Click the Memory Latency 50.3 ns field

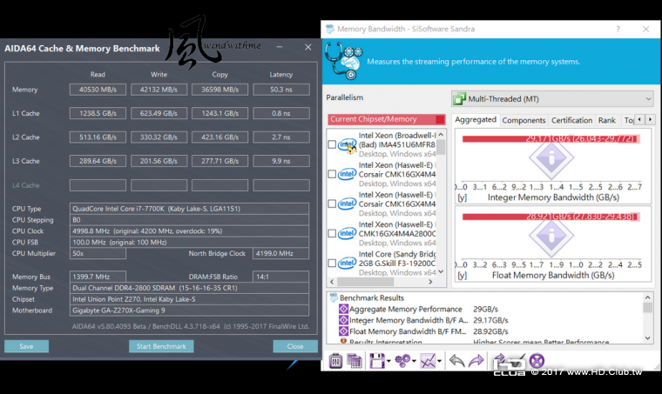(281, 90)
